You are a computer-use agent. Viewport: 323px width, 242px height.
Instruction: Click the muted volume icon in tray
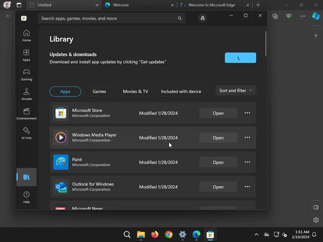tap(285, 234)
